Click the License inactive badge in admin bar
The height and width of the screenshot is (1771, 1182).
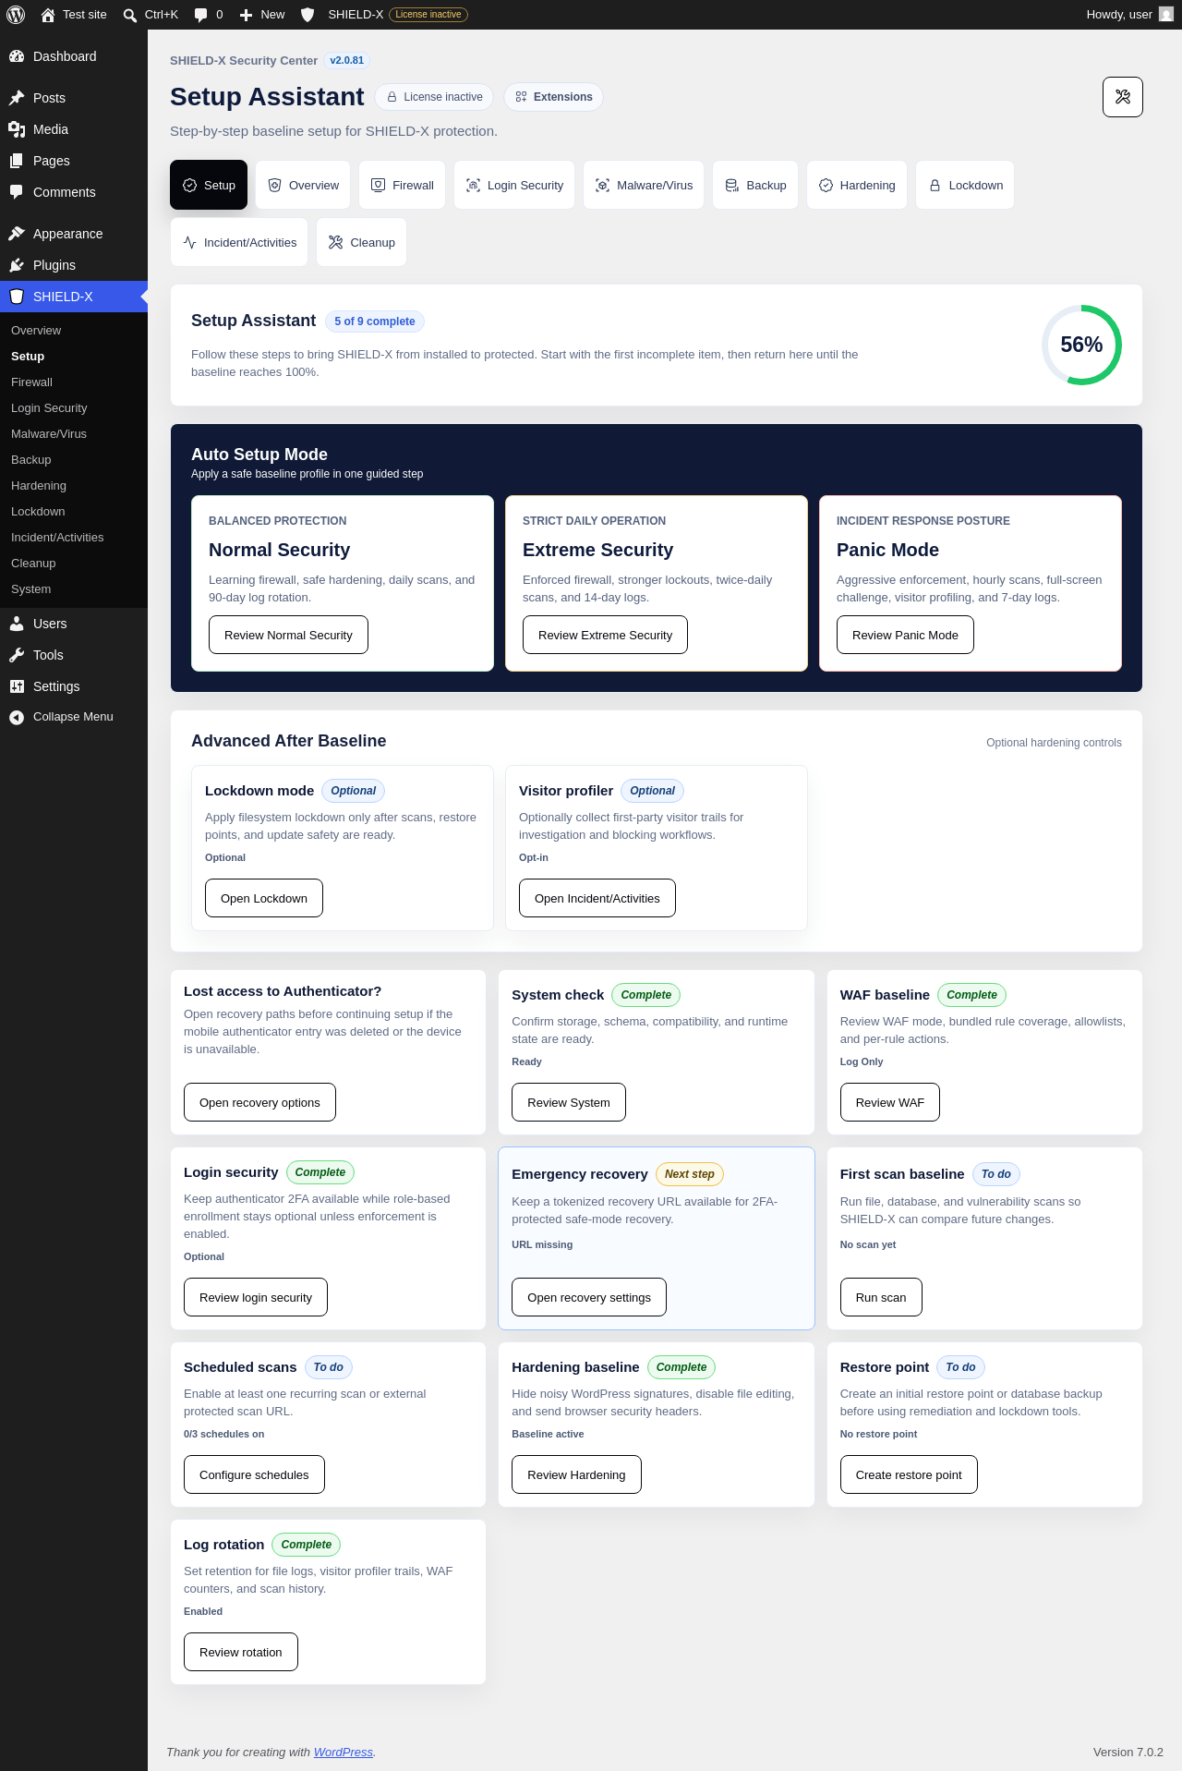pos(428,15)
